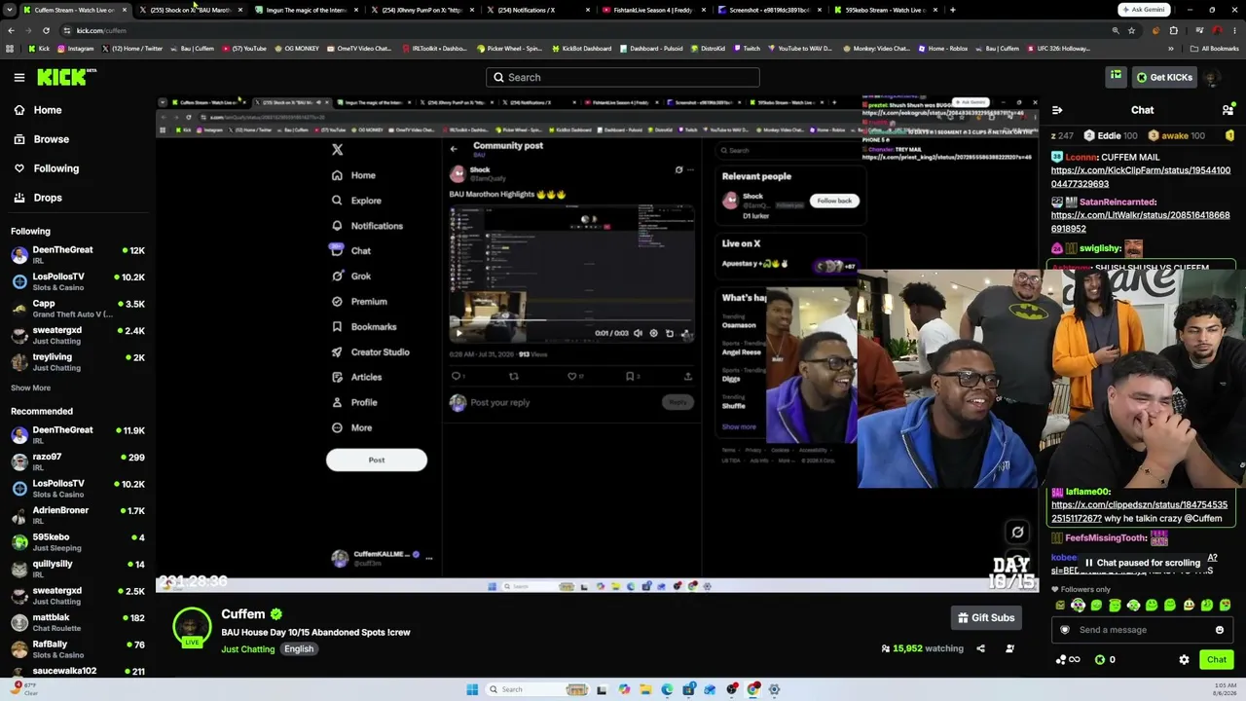Open the Kick hamburger sidebar menu
This screenshot has height=701, width=1246.
[x=19, y=77]
